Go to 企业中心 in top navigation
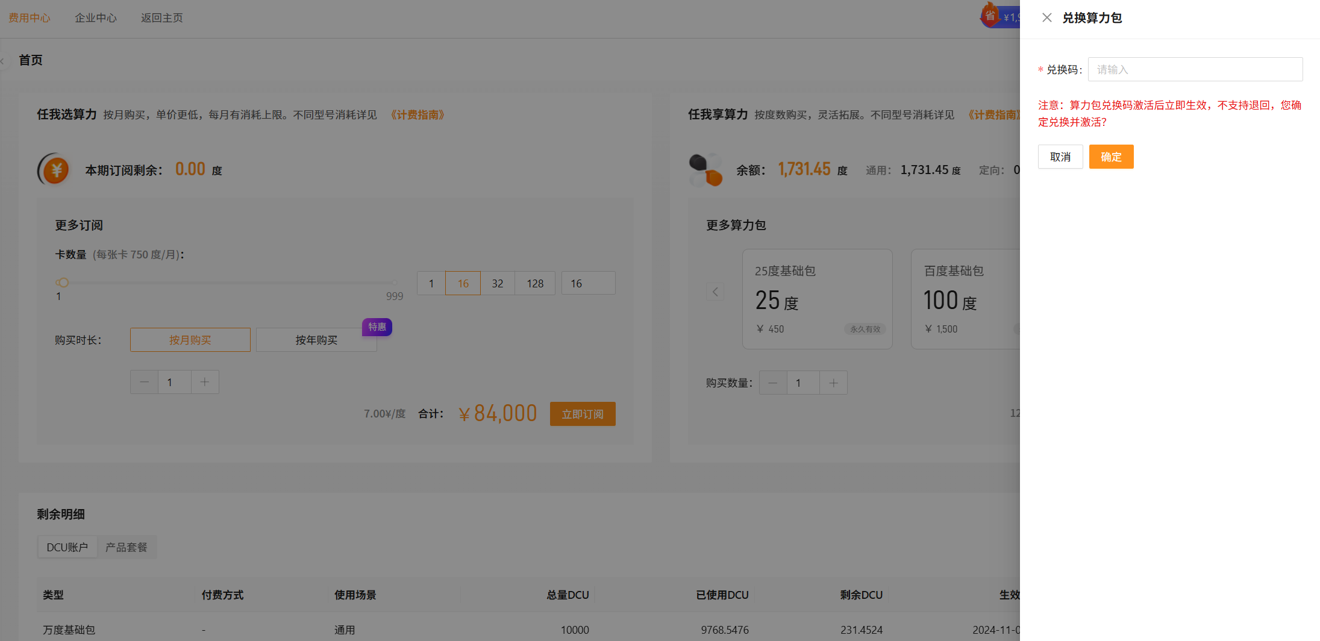 coord(96,18)
